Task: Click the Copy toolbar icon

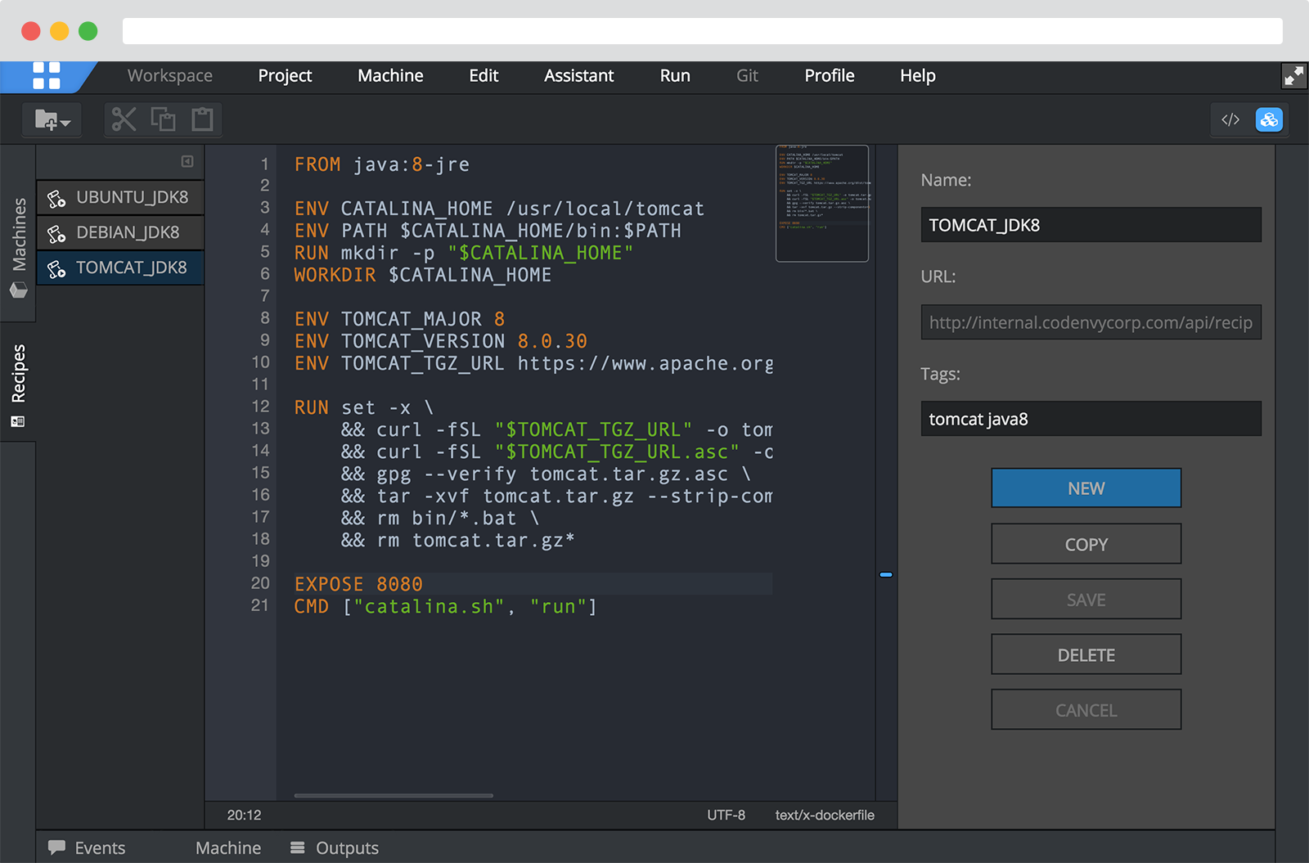Action: coord(163,119)
